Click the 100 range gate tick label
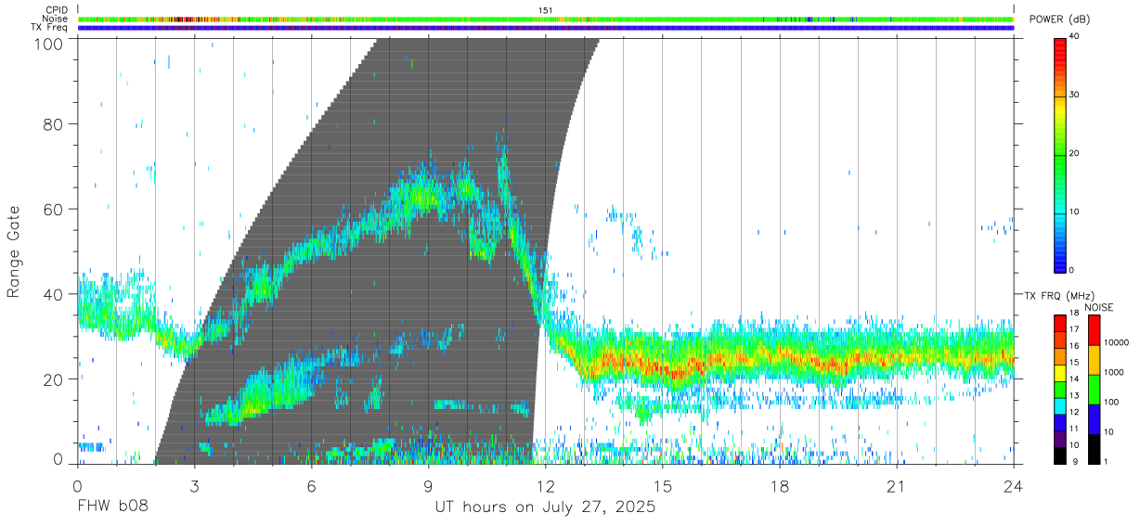The width and height of the screenshot is (1140, 526). (49, 44)
